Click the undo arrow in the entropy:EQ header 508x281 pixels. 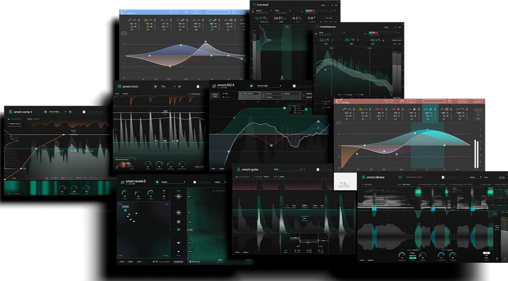(387, 101)
